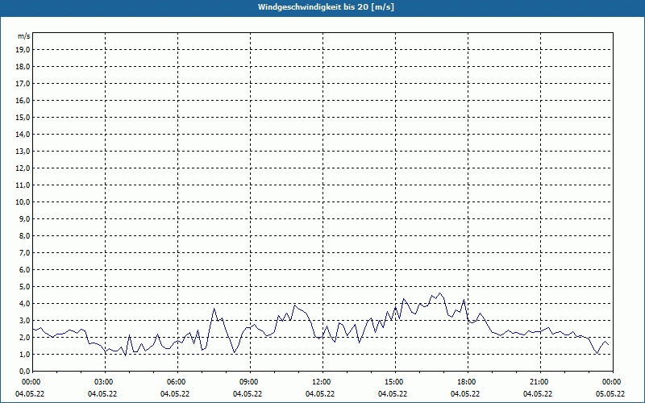The image size is (645, 403).
Task: Select the y-axis label '11,0'
Action: [23, 185]
